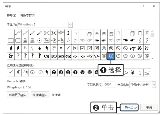Viewport: 163px width, 115px height.
Task: Pick the circled 0 symbol in grid
Action: 104,56
